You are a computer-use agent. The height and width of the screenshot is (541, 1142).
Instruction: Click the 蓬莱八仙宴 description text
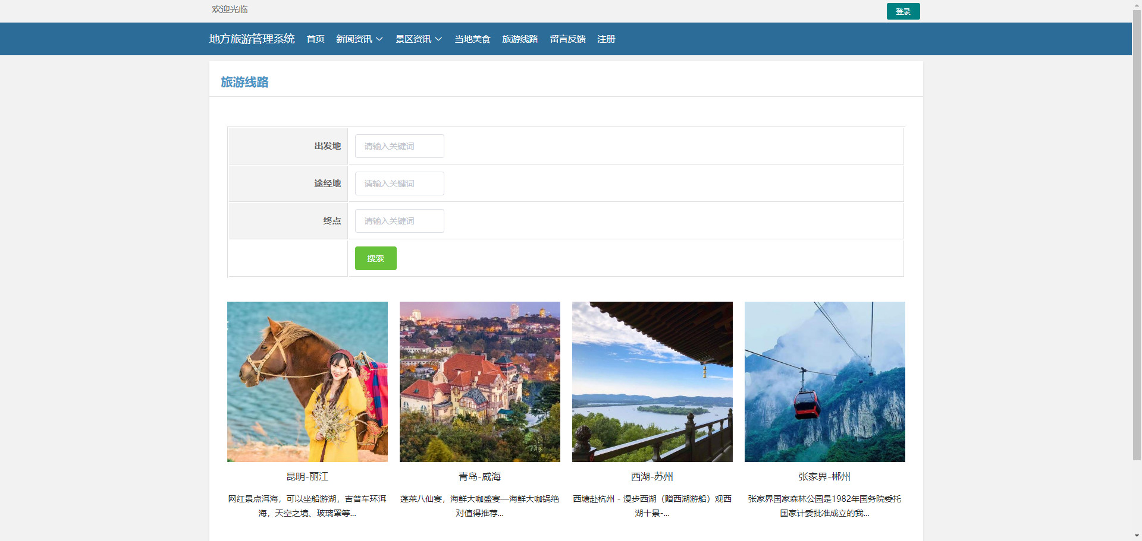pyautogui.click(x=480, y=506)
